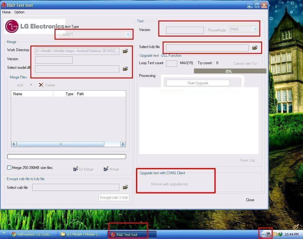Click the Name column header

click(x=32, y=94)
